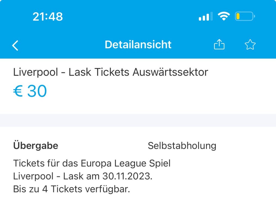Tap the Übergabe label

(x=36, y=146)
